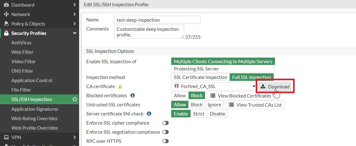This screenshot has height=146, width=356.
Task: Set SNI check to Strict
Action: (199, 114)
